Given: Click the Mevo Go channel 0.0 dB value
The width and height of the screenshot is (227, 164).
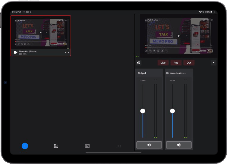Looking at the screenshot, I should point(172,81).
